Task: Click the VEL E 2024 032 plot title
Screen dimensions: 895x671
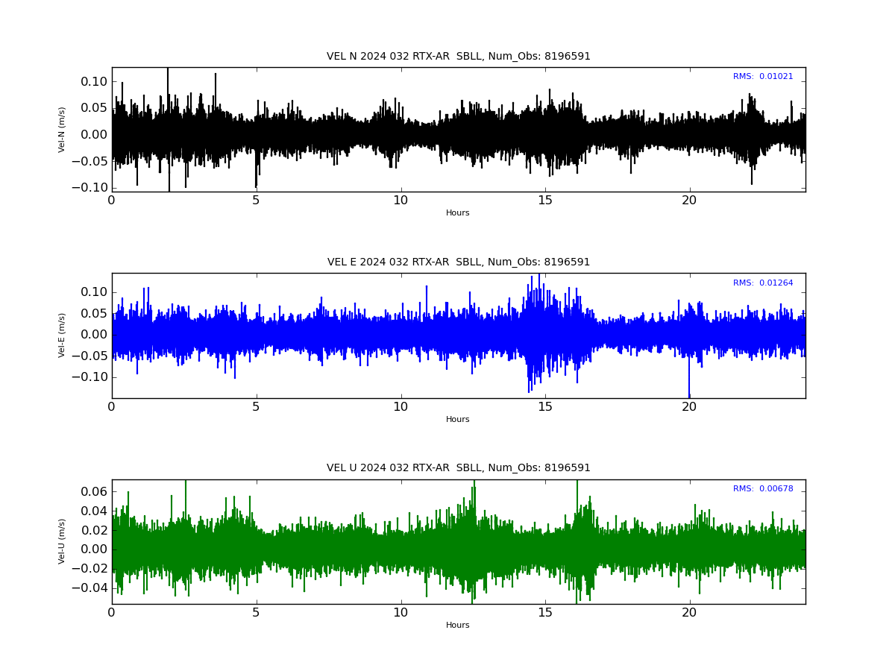Action: (458, 262)
